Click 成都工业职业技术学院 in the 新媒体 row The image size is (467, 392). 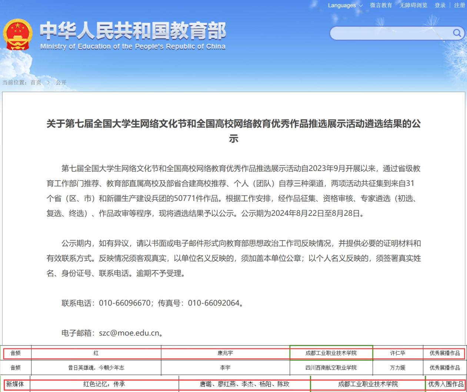tap(368, 384)
